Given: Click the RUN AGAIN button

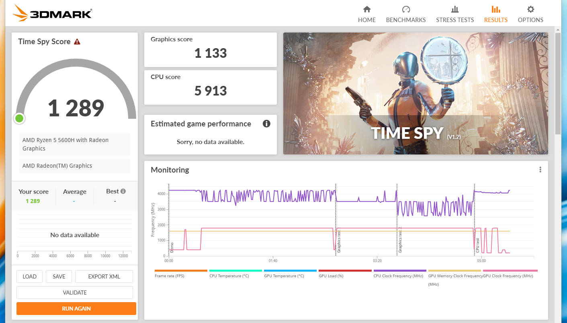Looking at the screenshot, I should pos(76,309).
